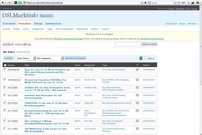Image resolution: width=202 pixels, height=135 pixels.
Task: Switch to the Design tab
Action: [38, 24]
